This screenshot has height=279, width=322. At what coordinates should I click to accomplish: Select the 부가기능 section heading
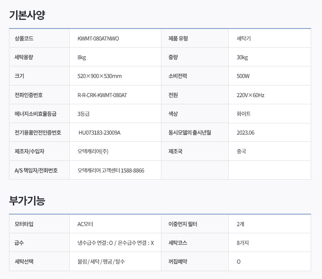27,201
